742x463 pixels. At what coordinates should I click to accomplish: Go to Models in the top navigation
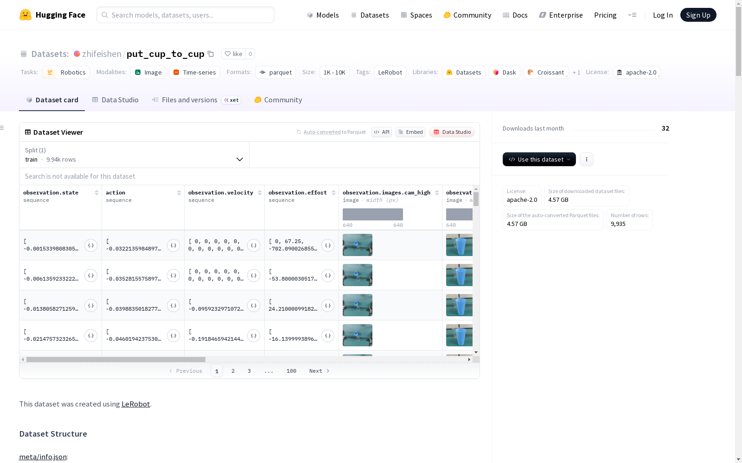pyautogui.click(x=323, y=15)
